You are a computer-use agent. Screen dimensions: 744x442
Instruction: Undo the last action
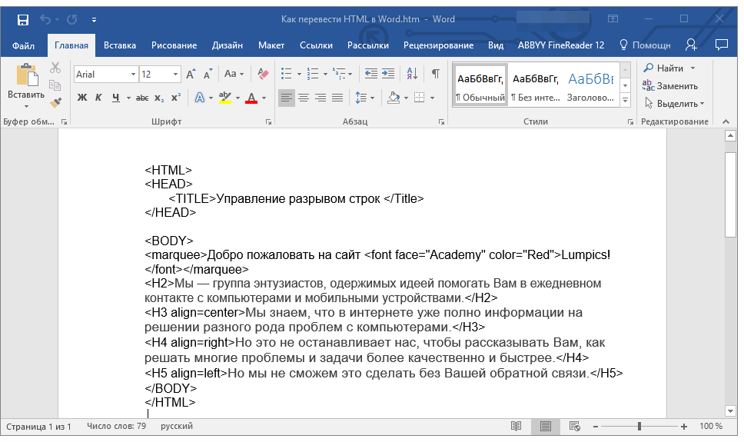pyautogui.click(x=45, y=19)
